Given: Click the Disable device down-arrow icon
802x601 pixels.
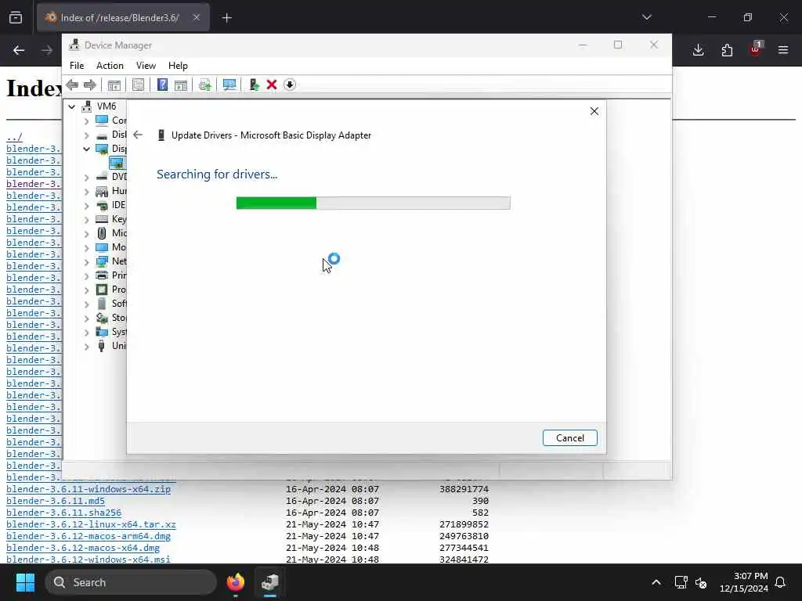Looking at the screenshot, I should point(290,85).
